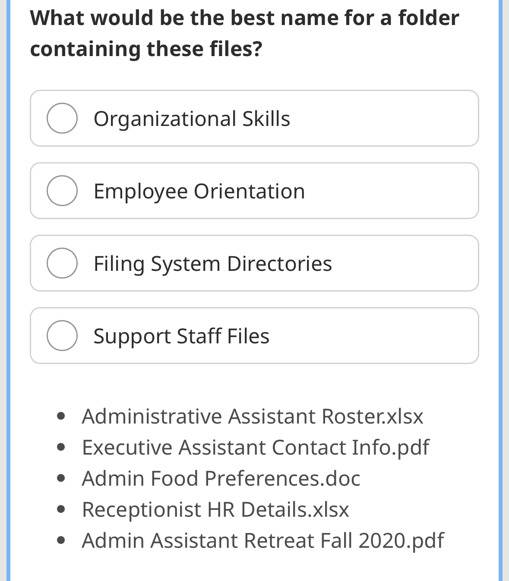
Task: Click the Admin Assistant Retreat Fall 2020.pdf item
Action: tap(262, 540)
